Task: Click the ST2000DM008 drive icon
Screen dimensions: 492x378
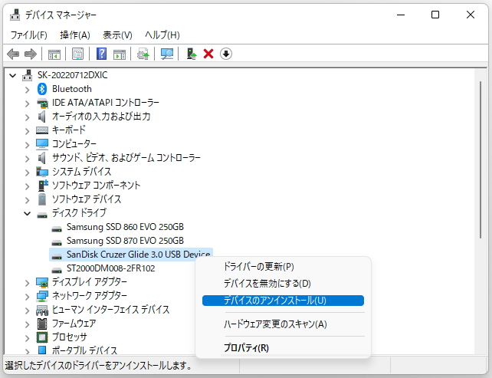Action: coord(57,271)
